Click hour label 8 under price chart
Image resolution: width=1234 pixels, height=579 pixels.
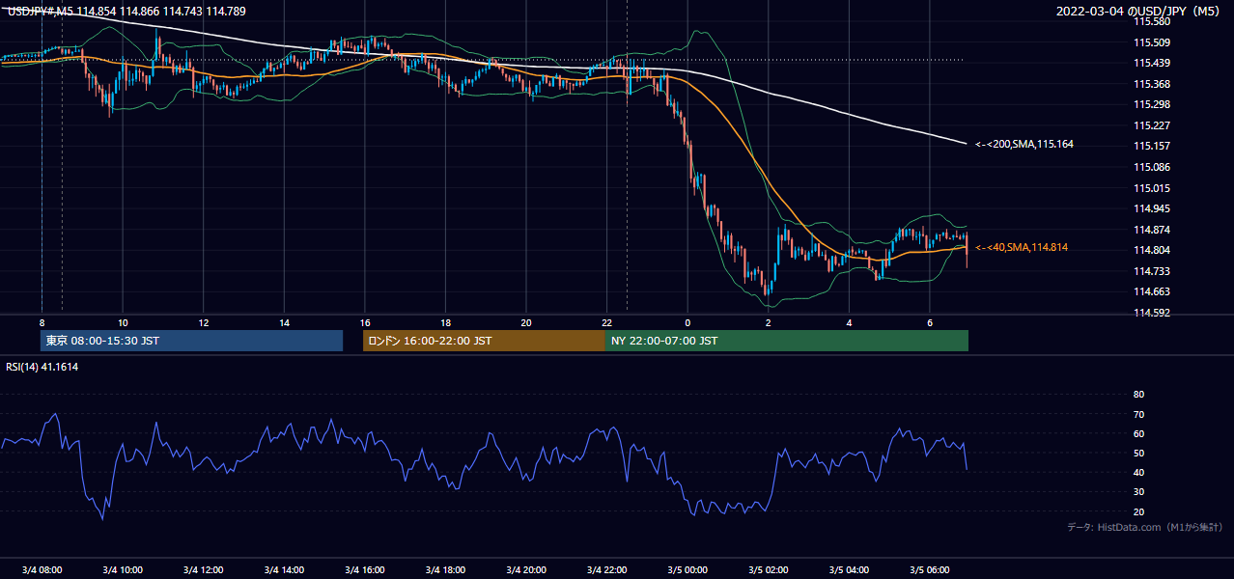point(42,322)
